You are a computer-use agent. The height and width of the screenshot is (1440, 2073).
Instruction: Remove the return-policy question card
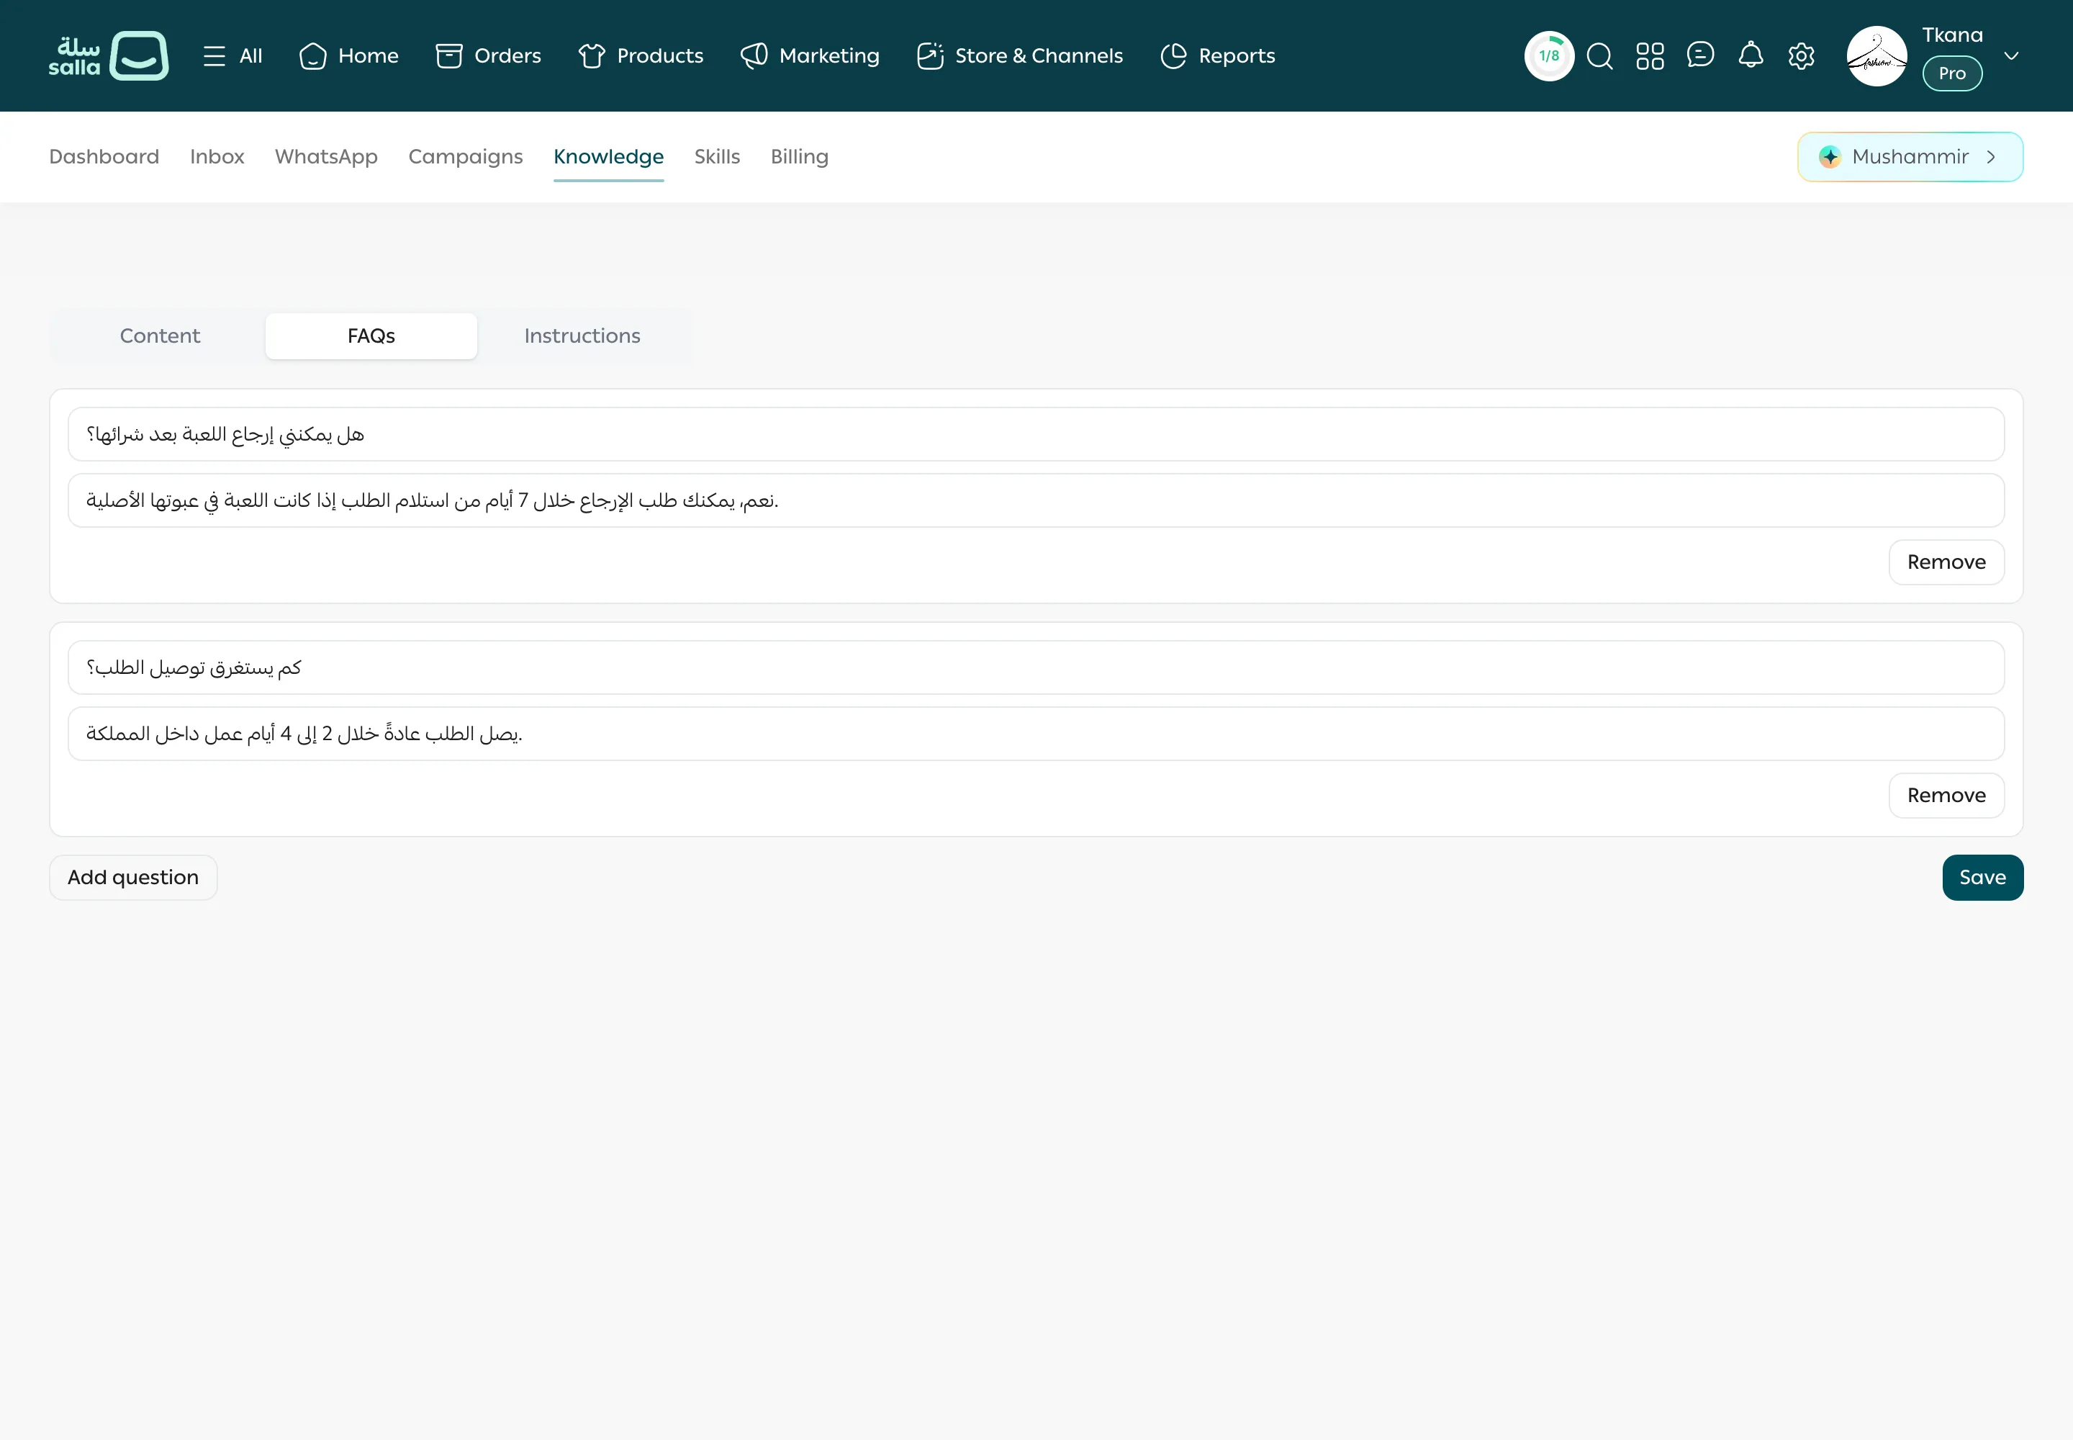pos(1946,562)
